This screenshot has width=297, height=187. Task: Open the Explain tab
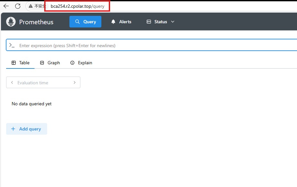[81, 63]
